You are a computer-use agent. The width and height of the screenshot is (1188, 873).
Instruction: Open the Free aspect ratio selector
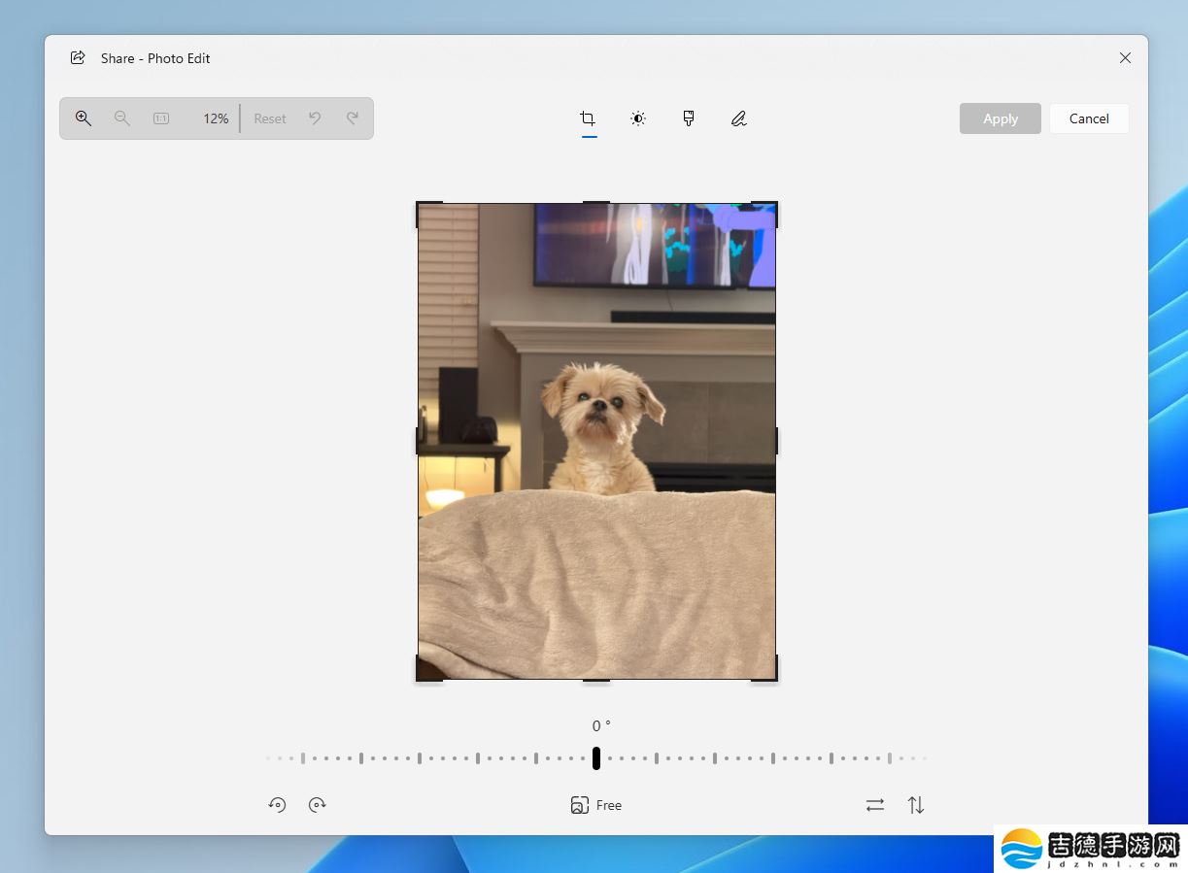coord(609,804)
